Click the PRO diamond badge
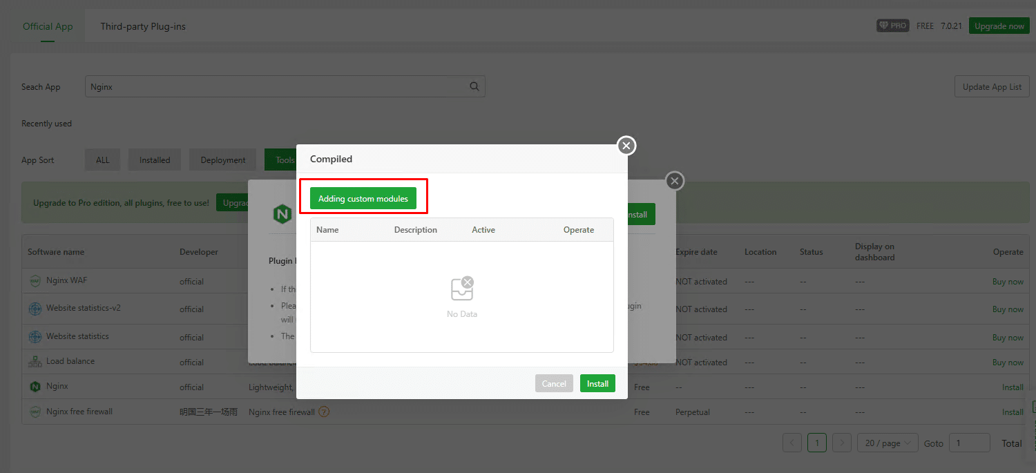This screenshot has width=1036, height=473. pyautogui.click(x=893, y=26)
